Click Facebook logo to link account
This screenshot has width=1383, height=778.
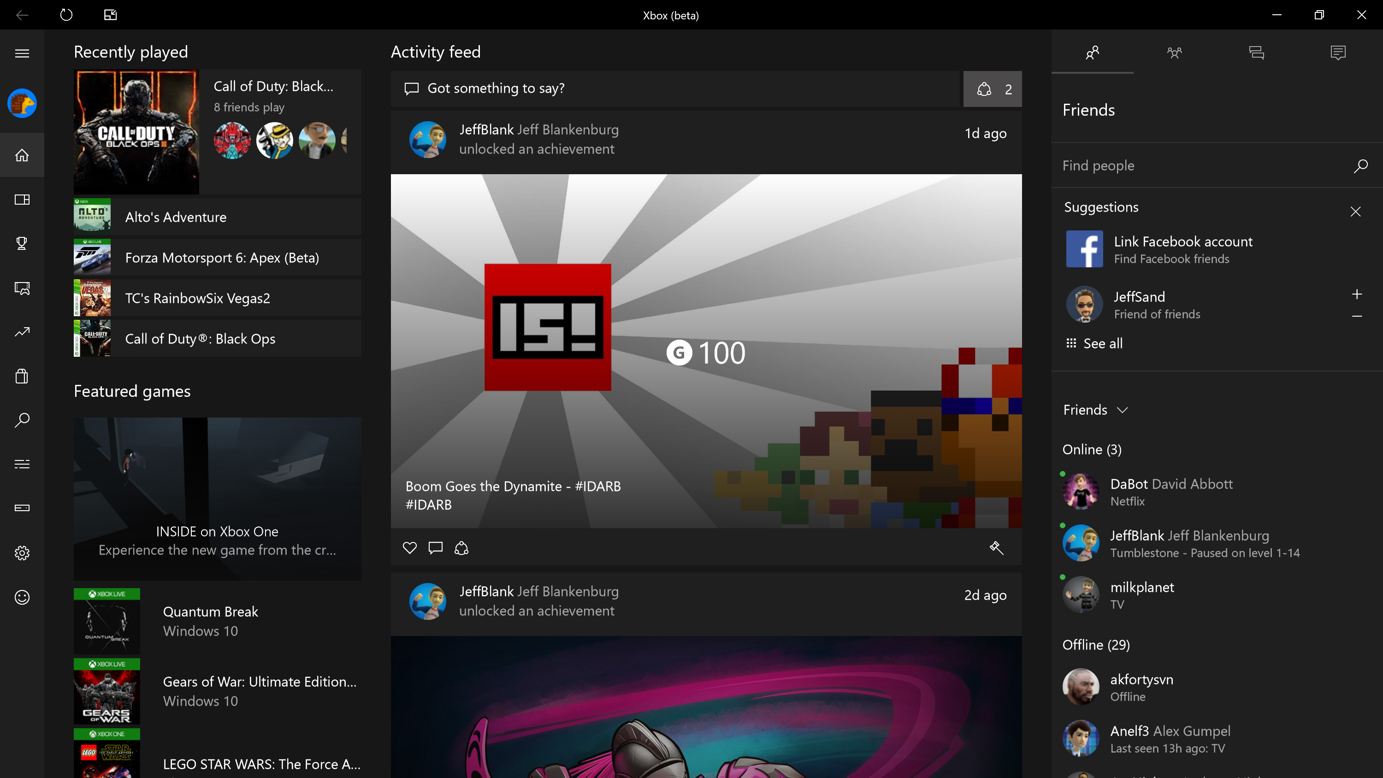pos(1084,249)
